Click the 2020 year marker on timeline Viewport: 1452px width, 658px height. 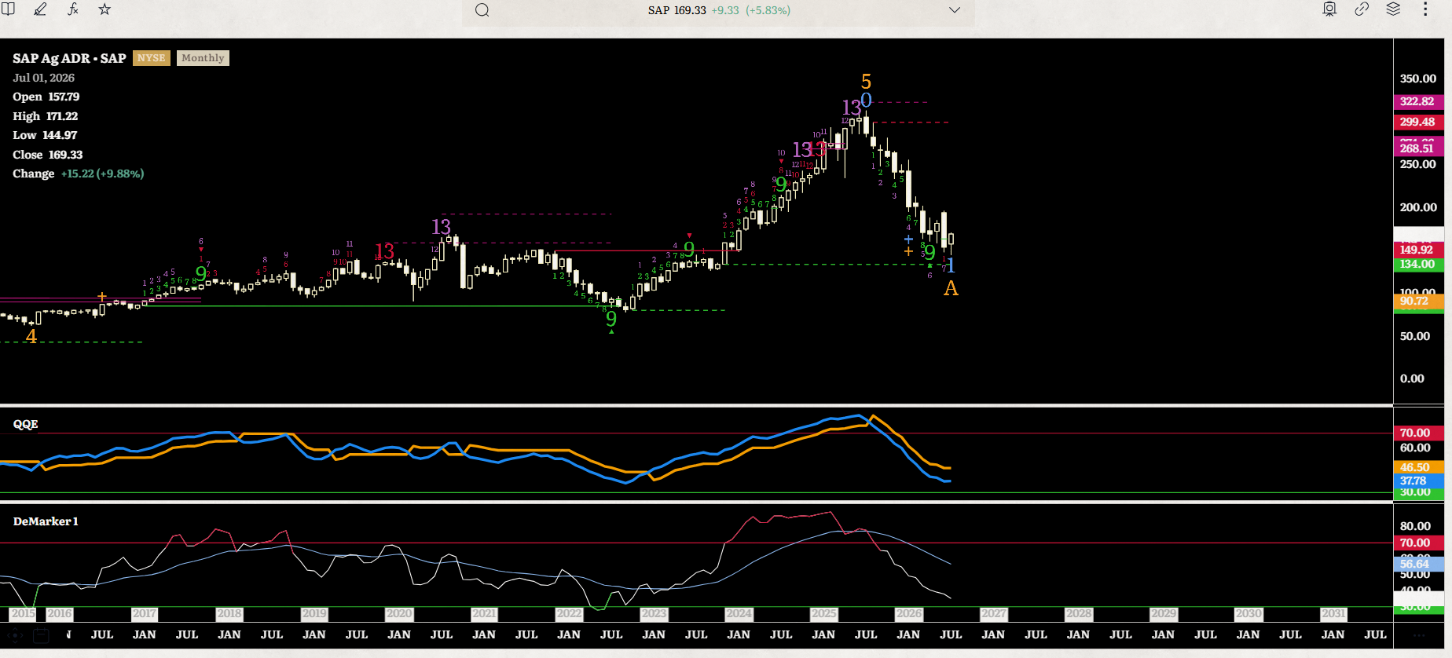click(399, 614)
